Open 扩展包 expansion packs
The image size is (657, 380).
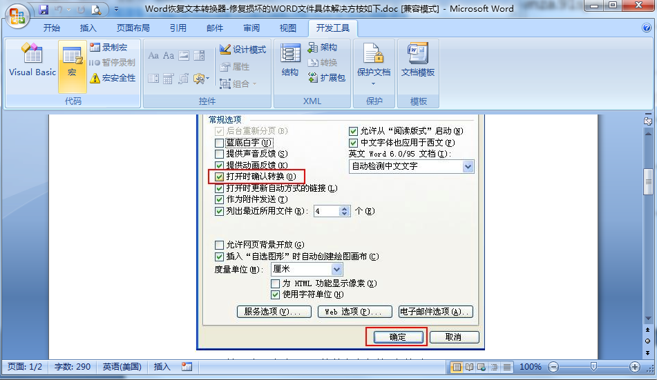click(326, 77)
